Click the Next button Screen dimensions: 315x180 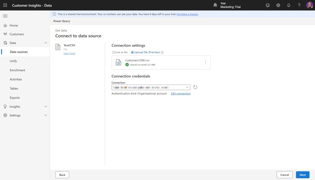coord(303,175)
